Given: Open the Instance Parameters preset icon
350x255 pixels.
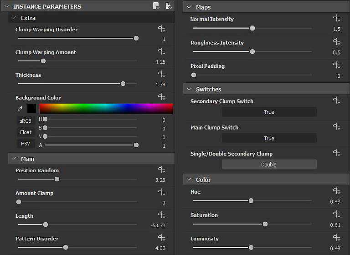Looking at the screenshot, I should pos(156,6).
